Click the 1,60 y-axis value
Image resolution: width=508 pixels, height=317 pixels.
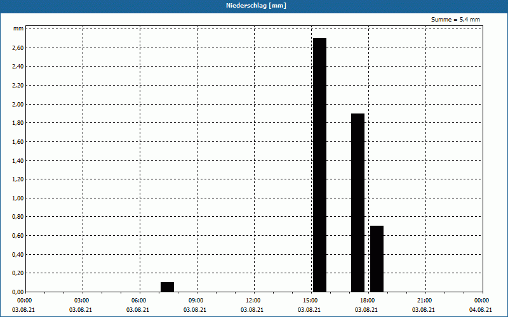click(x=18, y=141)
